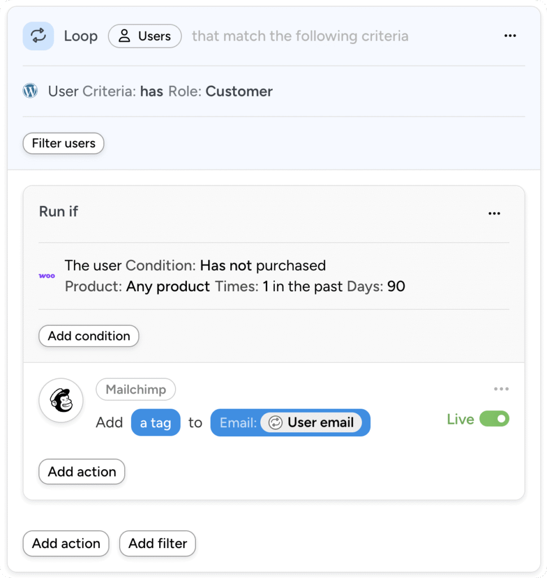Viewport: 547px width, 578px height.
Task: Open the ellipsis icon on the Run if card
Action: 495,213
